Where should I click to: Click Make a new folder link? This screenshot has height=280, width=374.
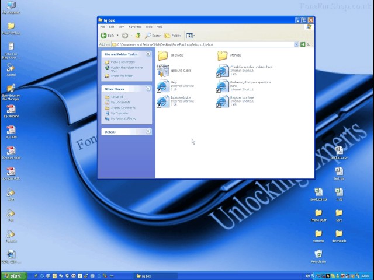[x=123, y=62]
